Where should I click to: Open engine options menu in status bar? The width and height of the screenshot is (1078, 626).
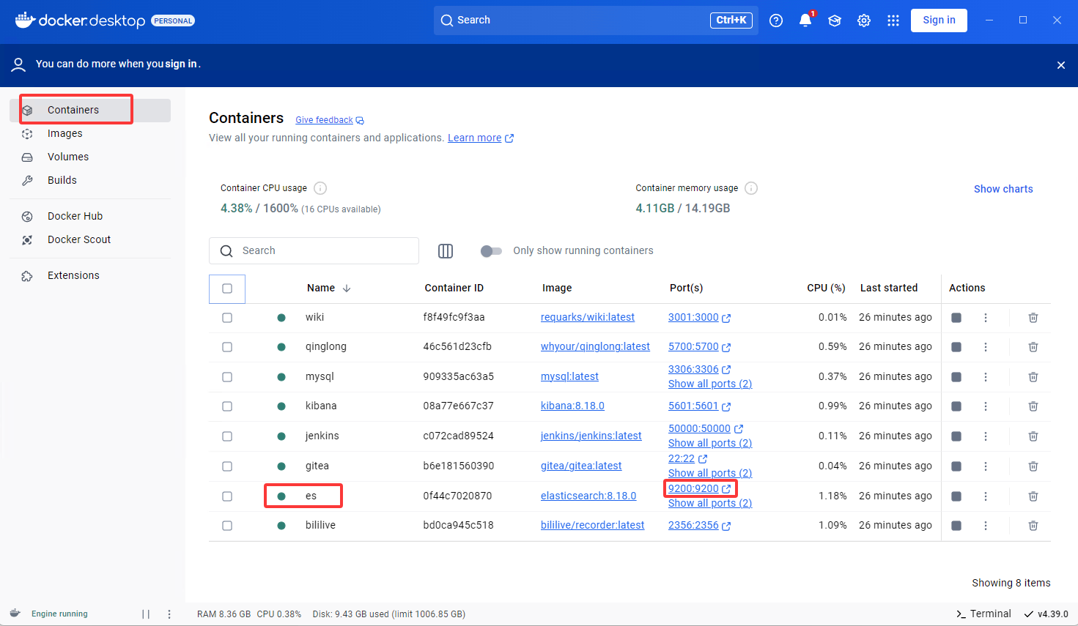(x=169, y=614)
